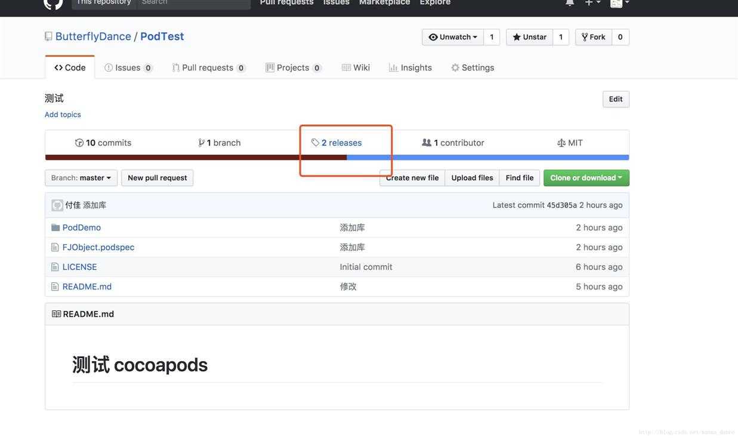This screenshot has width=738, height=438.
Task: Open the user avatar menu
Action: point(620,2)
